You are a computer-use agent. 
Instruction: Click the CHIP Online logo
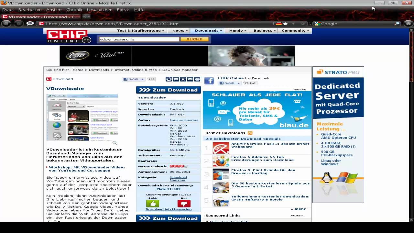(x=69, y=37)
